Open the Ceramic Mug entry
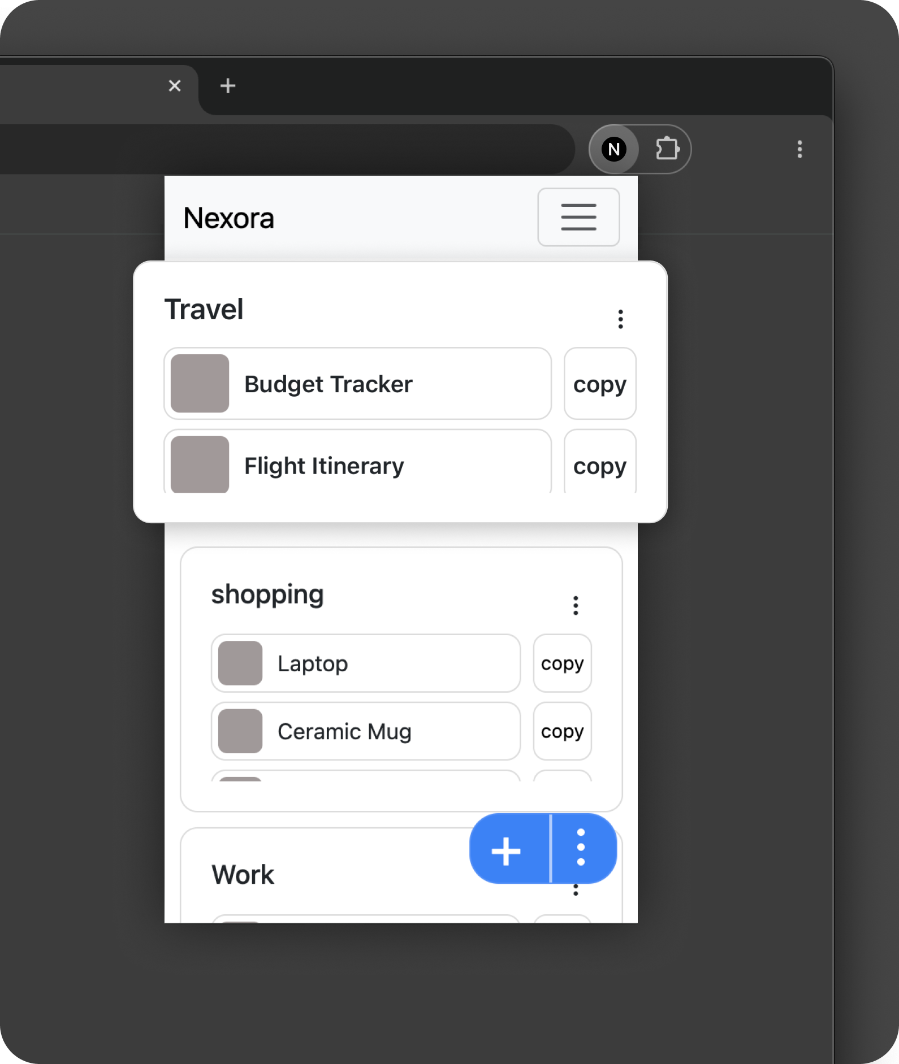This screenshot has width=899, height=1064. coord(366,731)
